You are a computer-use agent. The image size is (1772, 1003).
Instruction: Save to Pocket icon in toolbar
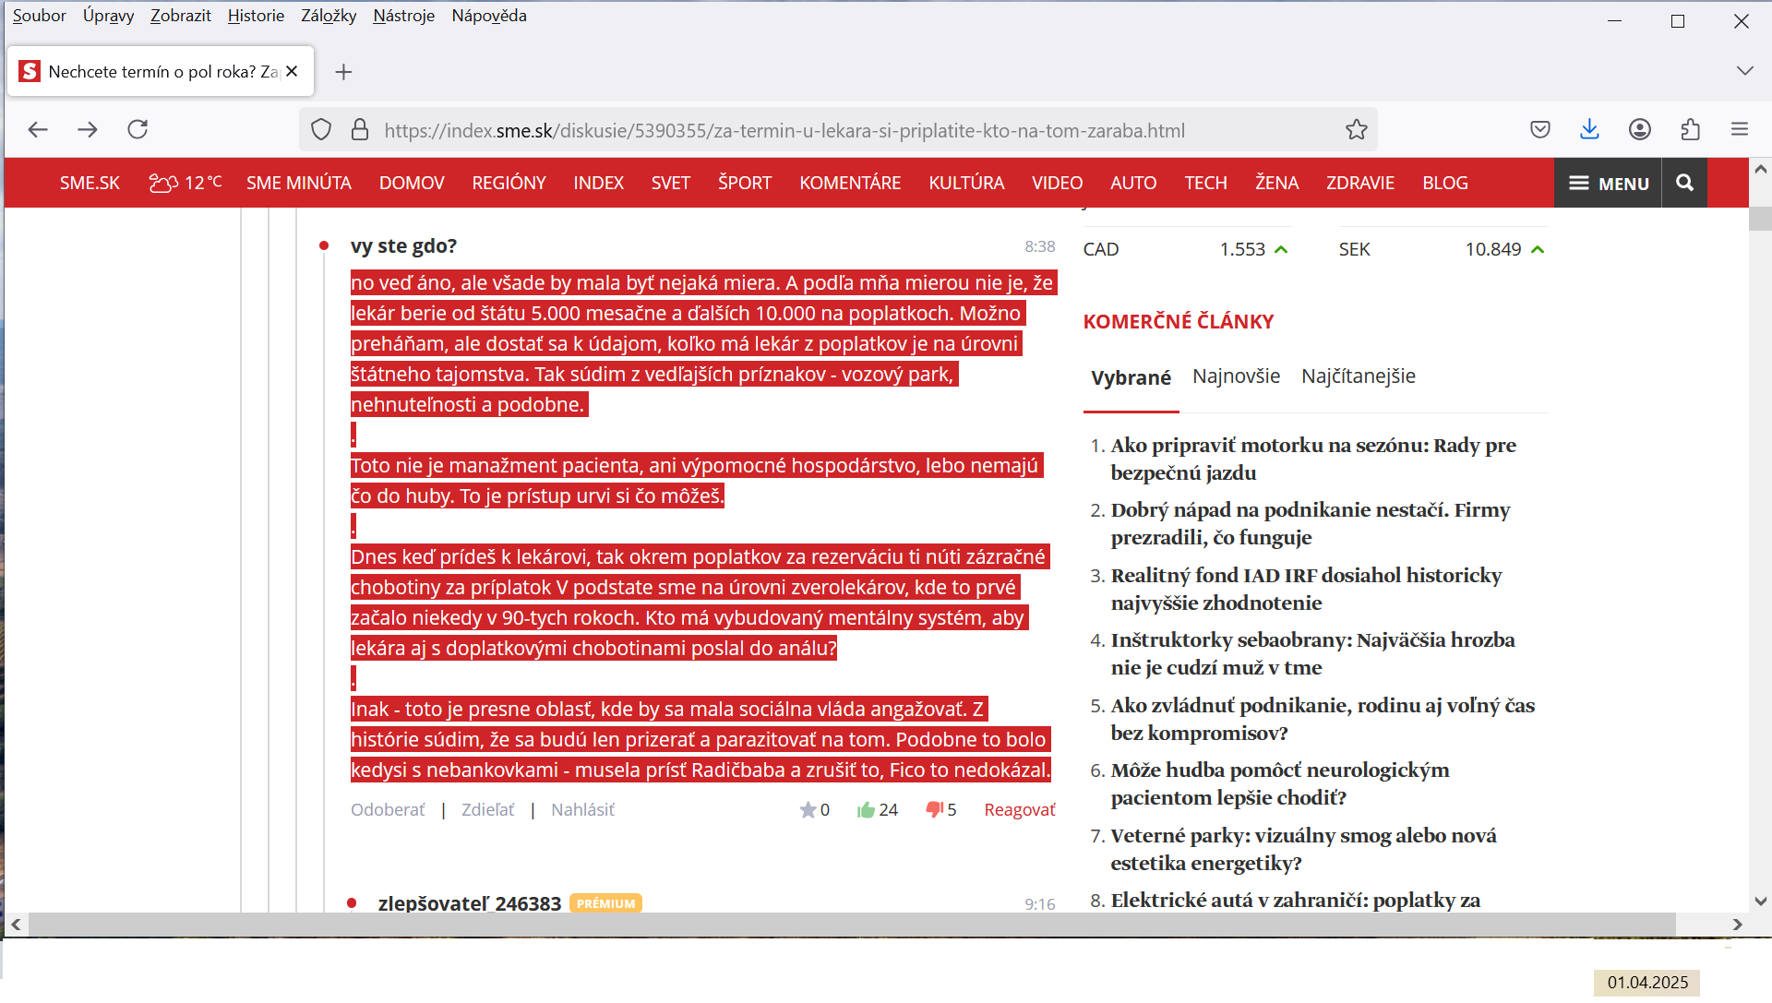tap(1539, 130)
